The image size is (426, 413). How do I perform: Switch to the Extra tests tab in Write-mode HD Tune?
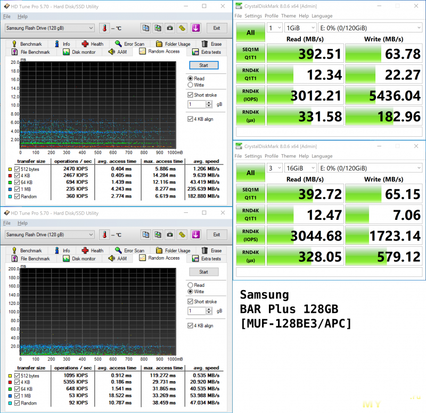[x=207, y=259]
